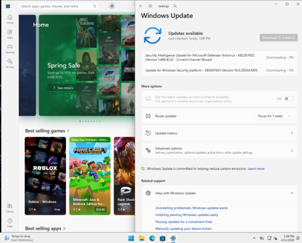This screenshot has height=243, width=302.
Task: Open Pausing updates for convenient time link
Action: [184, 222]
